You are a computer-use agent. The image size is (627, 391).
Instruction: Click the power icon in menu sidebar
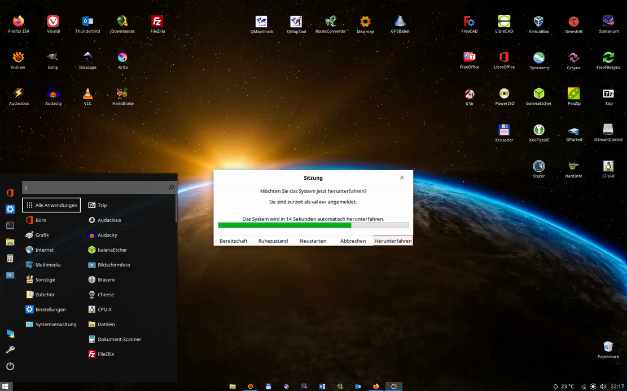coord(10,366)
